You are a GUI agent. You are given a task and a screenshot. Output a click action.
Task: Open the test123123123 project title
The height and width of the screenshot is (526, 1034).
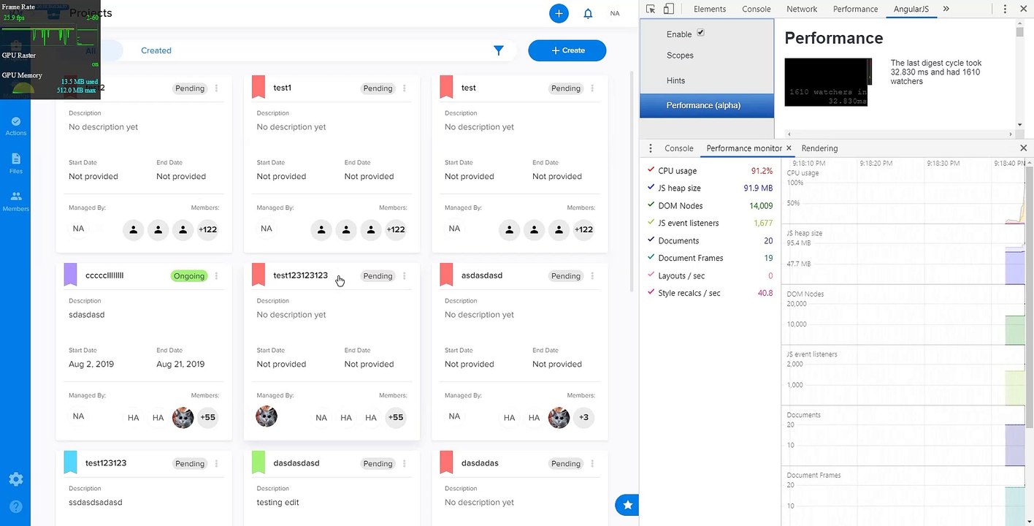pos(300,275)
